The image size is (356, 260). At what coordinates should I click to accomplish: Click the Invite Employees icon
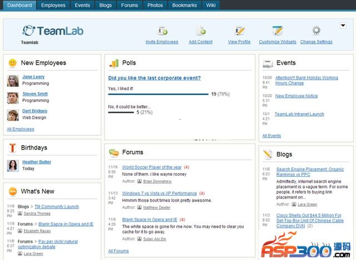click(x=162, y=31)
